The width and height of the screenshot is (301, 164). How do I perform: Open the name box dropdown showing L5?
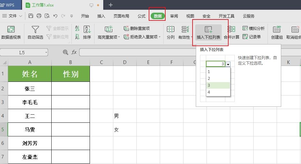click(46, 52)
